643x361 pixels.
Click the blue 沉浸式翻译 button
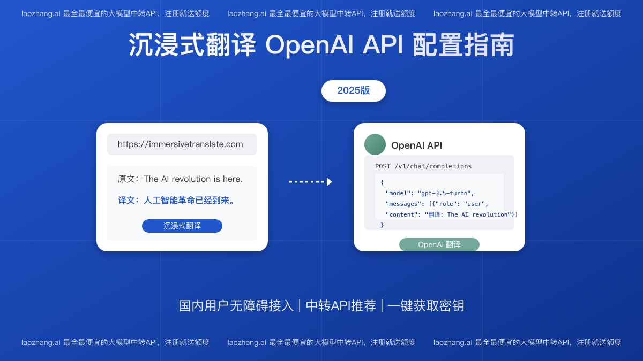182,226
